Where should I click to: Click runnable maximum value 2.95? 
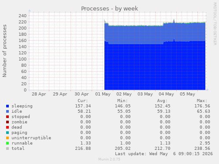point(205,143)
